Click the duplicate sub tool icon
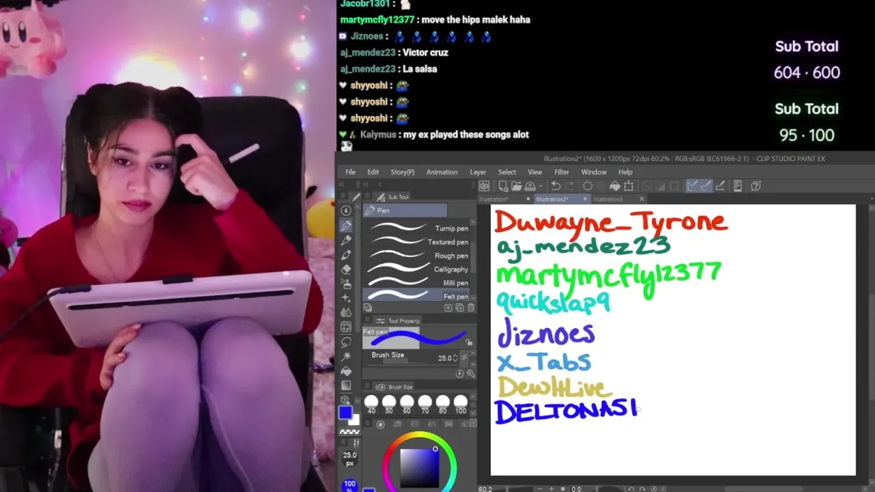This screenshot has height=492, width=875. [459, 308]
